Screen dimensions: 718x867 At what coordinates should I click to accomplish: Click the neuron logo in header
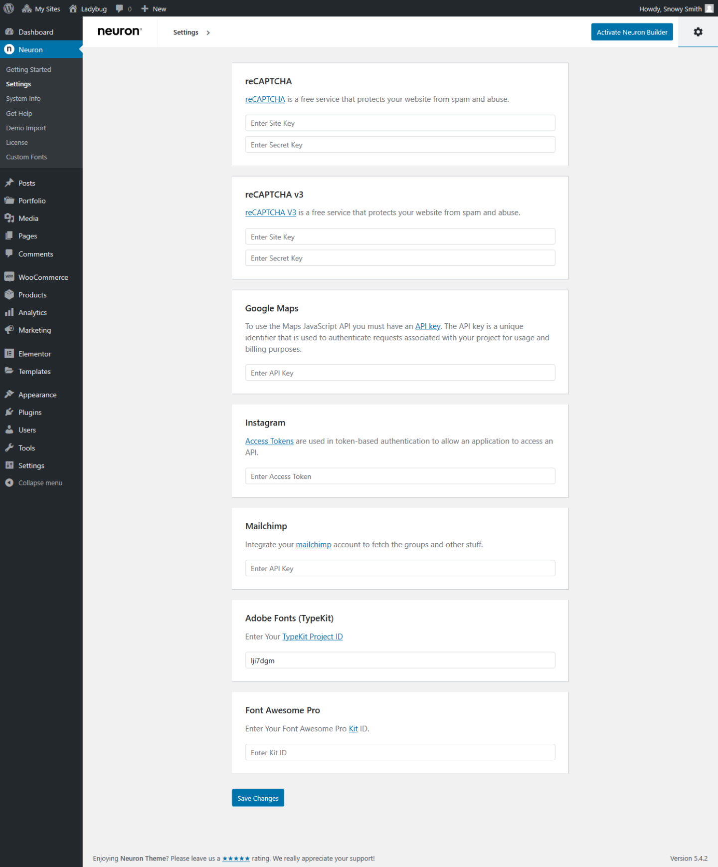point(120,31)
